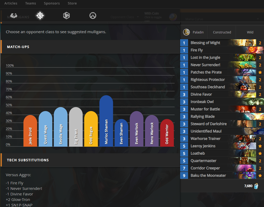Viewport: 264px width, 207px height.
Task: Select Southsea Deckhand card
Action: click(x=222, y=87)
